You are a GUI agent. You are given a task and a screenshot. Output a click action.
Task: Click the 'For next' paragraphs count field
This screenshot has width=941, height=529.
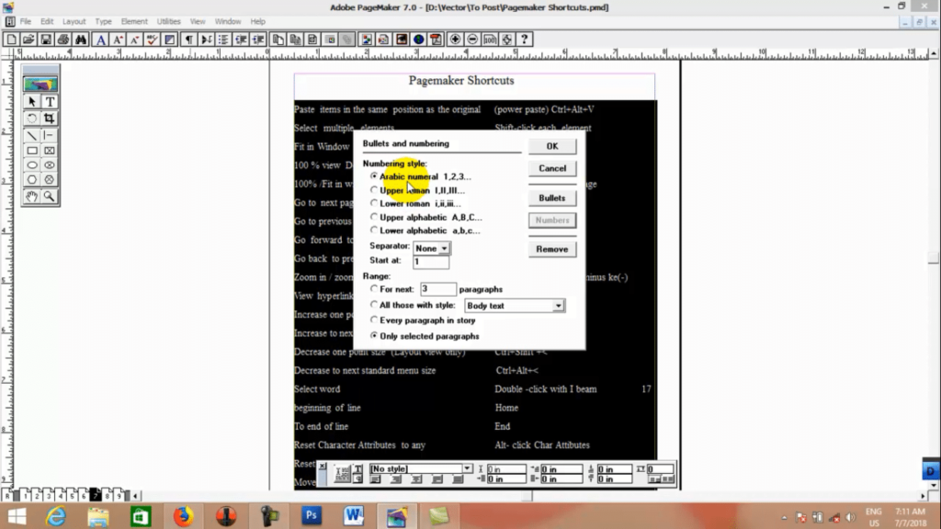click(x=438, y=289)
